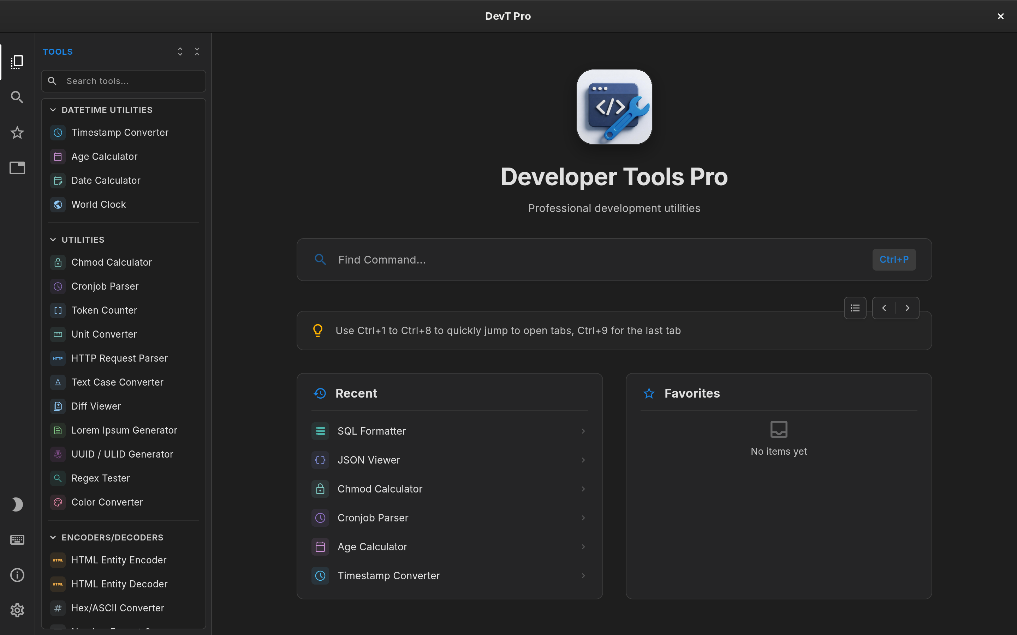This screenshot has width=1017, height=635.
Task: Open UUID / ULID Generator in sidebar
Action: 124,454
